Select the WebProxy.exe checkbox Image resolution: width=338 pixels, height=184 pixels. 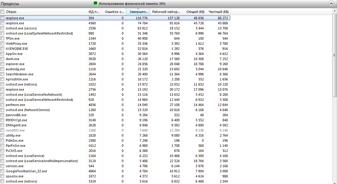pyautogui.click(x=2, y=43)
